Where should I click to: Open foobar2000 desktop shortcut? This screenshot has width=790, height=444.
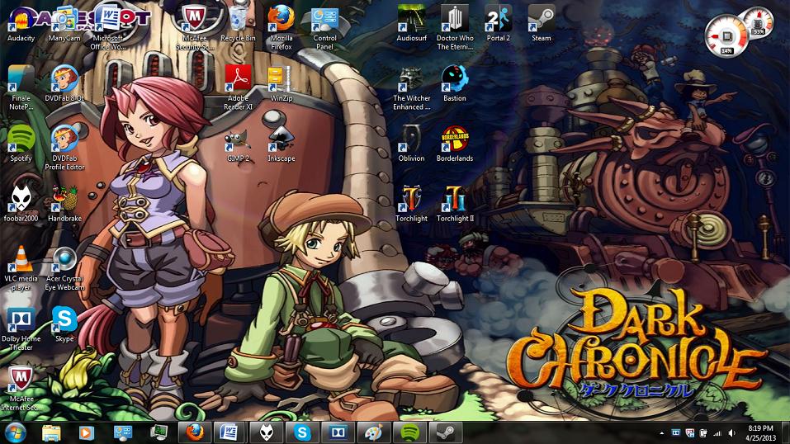21,204
